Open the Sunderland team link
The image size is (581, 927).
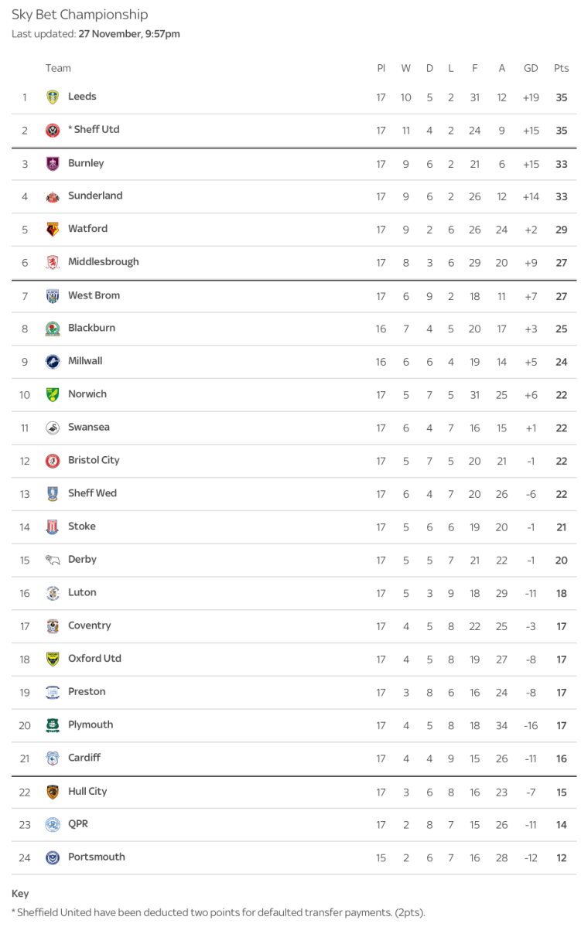pyautogui.click(x=95, y=196)
